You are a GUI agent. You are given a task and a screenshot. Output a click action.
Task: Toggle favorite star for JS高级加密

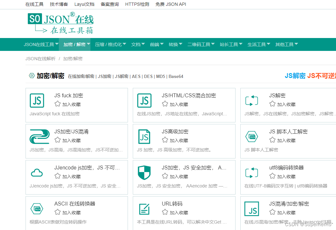(165, 140)
